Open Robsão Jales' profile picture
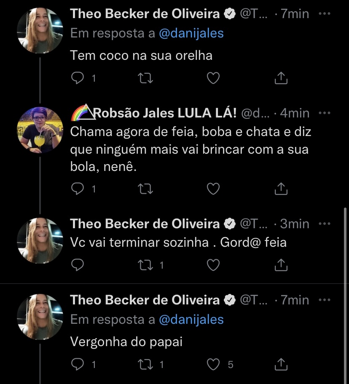 pos(40,130)
